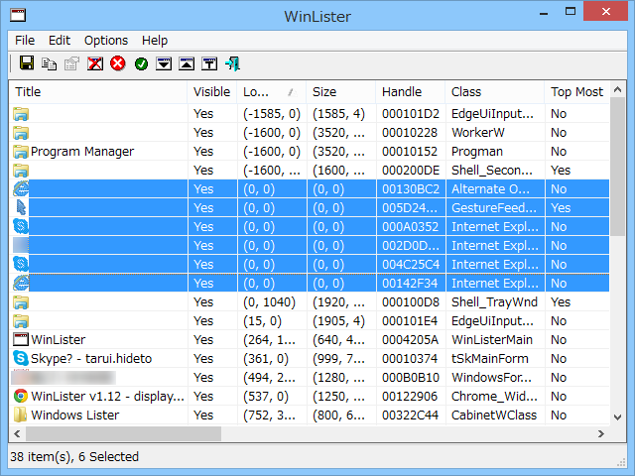Sort by the Lo... location column header
Screen dimensions: 635x476
(271, 92)
